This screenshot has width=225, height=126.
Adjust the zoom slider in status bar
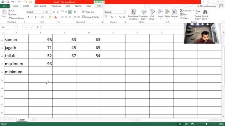click(206, 124)
